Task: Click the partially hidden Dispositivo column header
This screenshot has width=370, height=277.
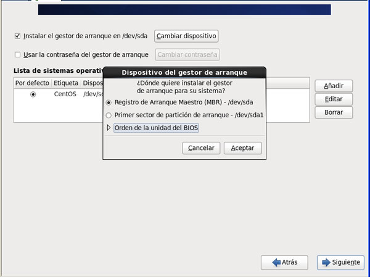Action: (92, 83)
